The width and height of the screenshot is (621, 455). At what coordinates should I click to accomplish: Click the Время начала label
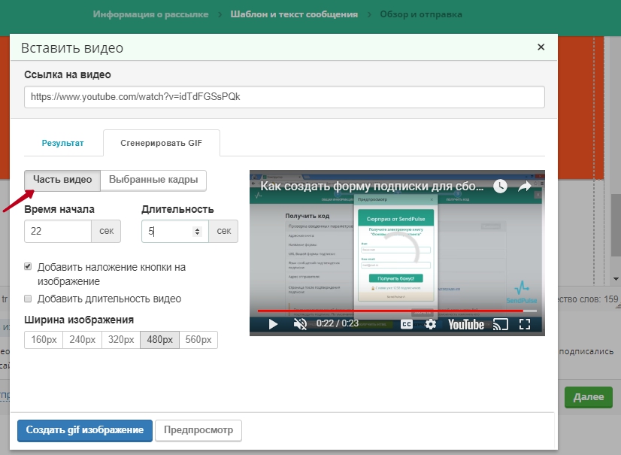coord(59,209)
